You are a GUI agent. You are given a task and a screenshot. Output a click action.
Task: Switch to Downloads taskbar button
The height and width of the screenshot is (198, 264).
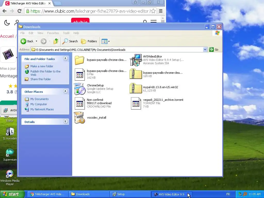[x=89, y=194]
